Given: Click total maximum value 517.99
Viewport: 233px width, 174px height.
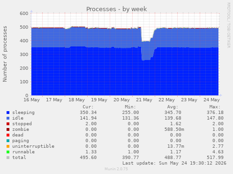Looking at the screenshot, I should coord(215,158).
